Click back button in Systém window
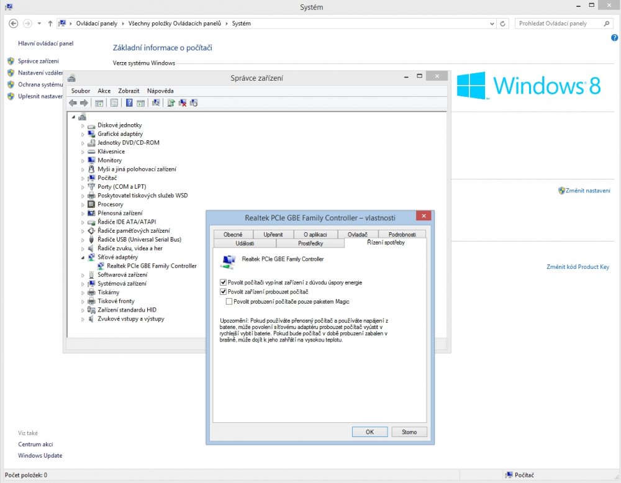 click(13, 24)
